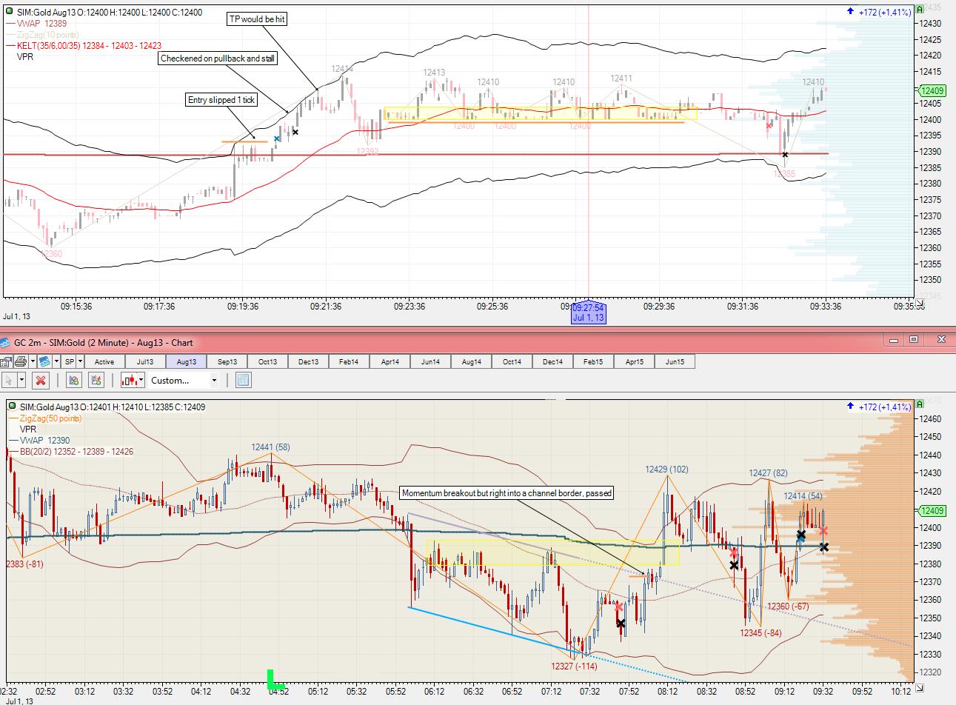This screenshot has width=956, height=705.
Task: Minimize the GC 2m chart window
Action: coord(894,340)
